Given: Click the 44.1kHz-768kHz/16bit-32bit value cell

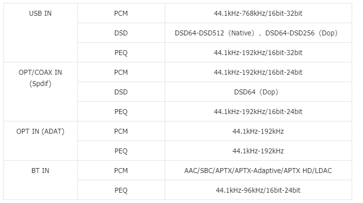Looking at the screenshot, I should click(258, 13).
